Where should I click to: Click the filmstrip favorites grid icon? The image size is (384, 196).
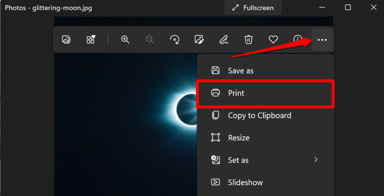(90, 39)
